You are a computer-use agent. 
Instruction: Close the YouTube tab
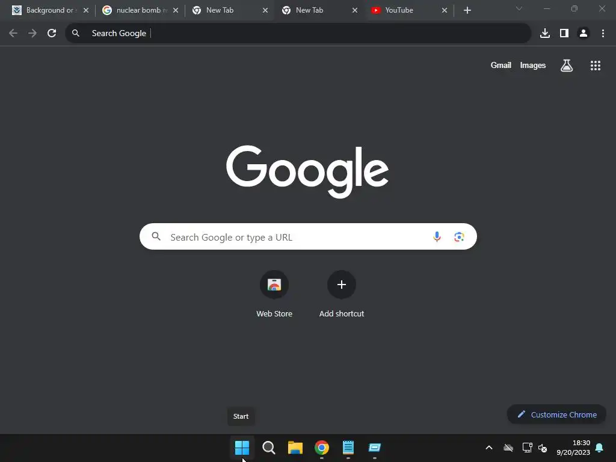[x=445, y=10]
